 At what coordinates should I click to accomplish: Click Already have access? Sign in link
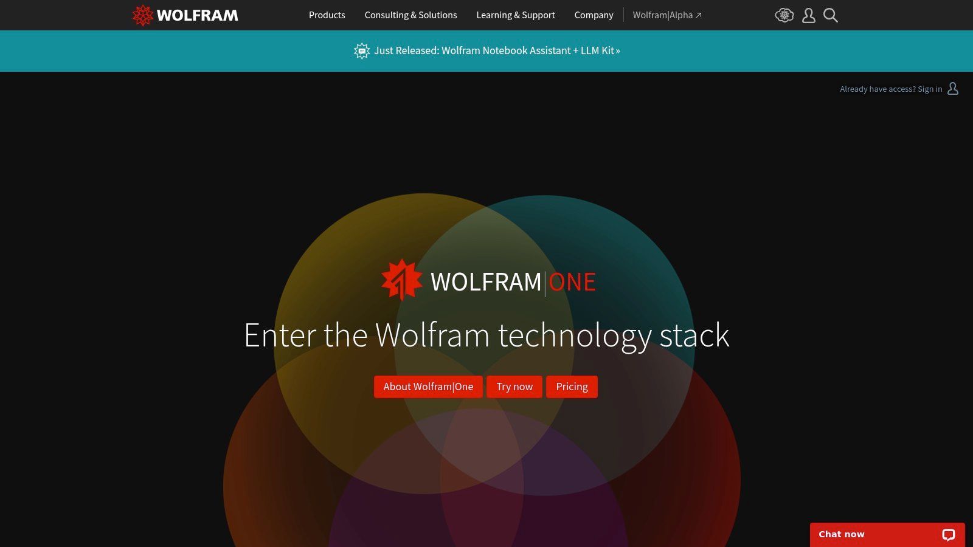[891, 89]
